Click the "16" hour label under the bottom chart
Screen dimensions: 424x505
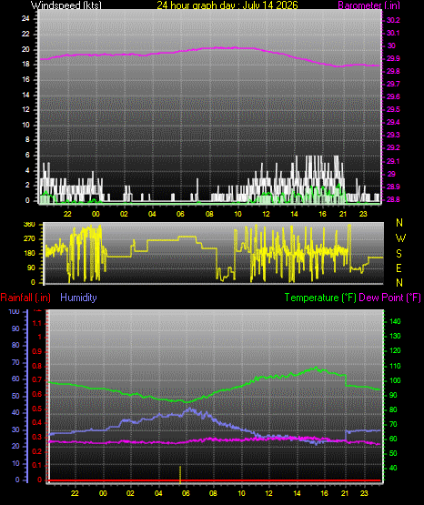(x=325, y=493)
